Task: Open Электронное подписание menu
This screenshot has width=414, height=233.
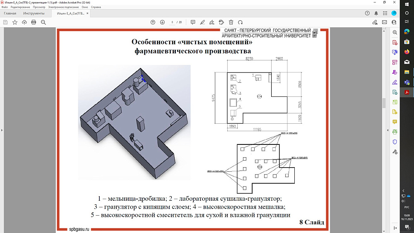Action: coord(63,7)
